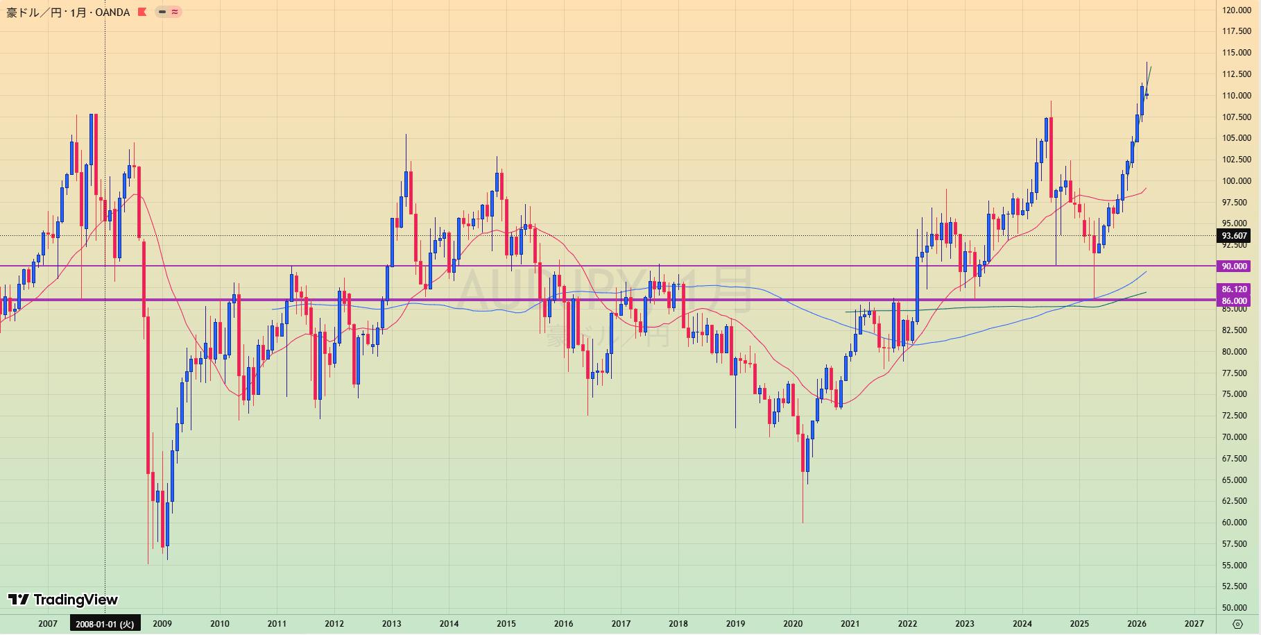1261x635 pixels.
Task: Click the 100.000 mark on the price scale
Action: click(1237, 181)
